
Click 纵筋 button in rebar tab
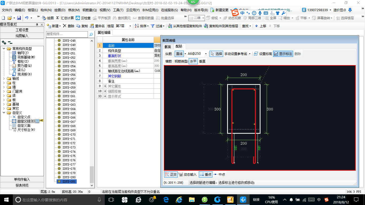coord(169,54)
